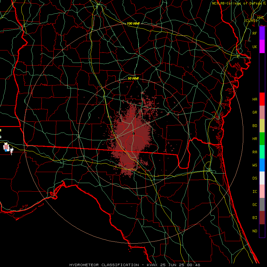Click the 'BD' legend label text
This screenshot has width=267, height=267.
click(x=255, y=126)
